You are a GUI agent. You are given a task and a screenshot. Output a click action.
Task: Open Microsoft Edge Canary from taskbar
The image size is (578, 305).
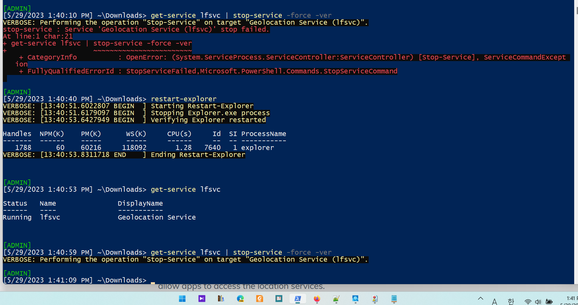240,299
